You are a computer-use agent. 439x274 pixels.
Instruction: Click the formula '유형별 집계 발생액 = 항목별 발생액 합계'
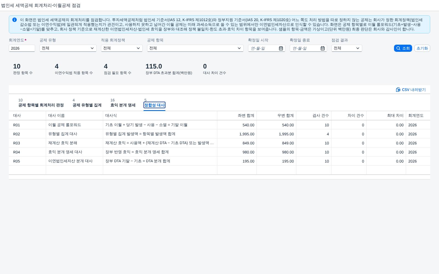click(x=140, y=134)
